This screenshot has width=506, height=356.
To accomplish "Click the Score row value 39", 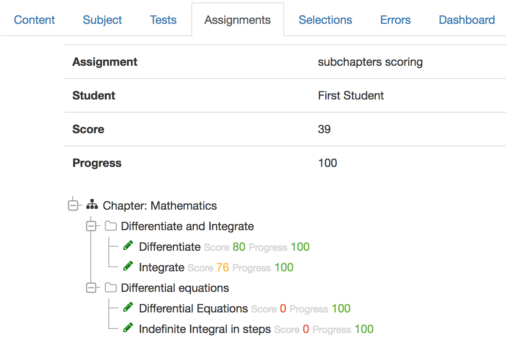I will (x=324, y=129).
